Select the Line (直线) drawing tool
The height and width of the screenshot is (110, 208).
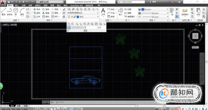(4, 11)
